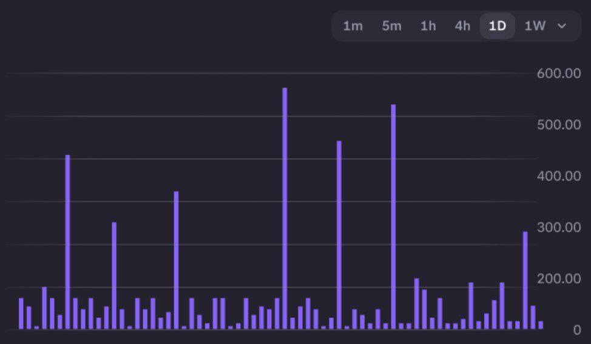591x344 pixels.
Task: Select the 1m timeframe
Action: 353,26
